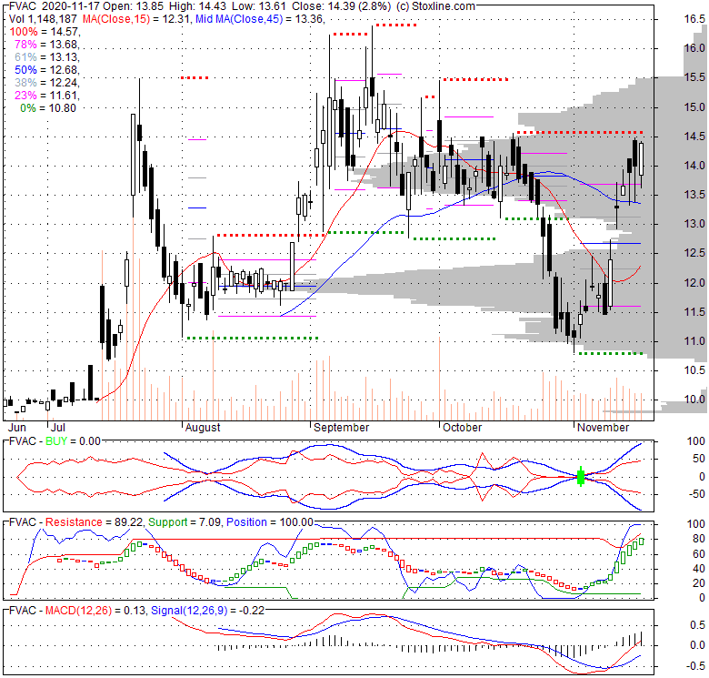709x678 pixels.
Task: Select the 100% = 14.57 level label
Action: 45,32
